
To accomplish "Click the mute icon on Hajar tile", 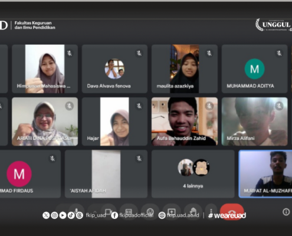I will click(x=139, y=106).
